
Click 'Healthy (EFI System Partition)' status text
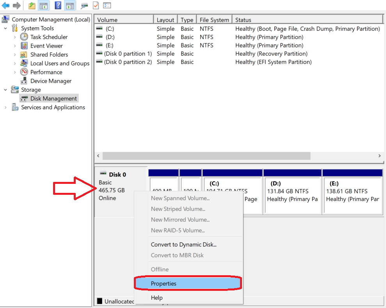pos(274,62)
